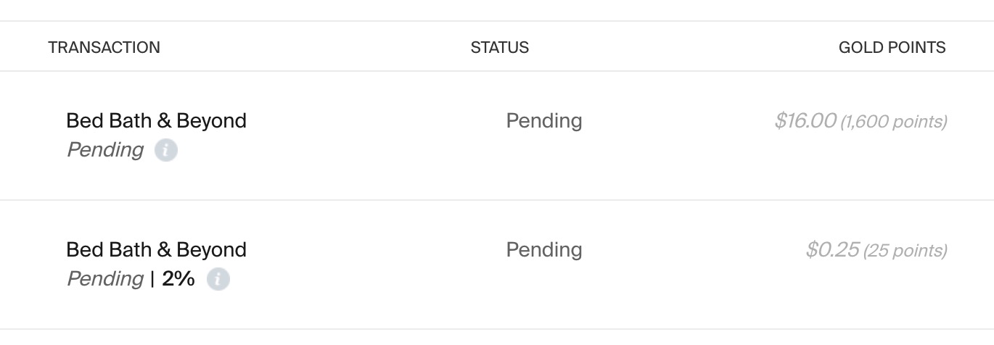Open the second Bed Bath & Beyond transaction

click(x=156, y=249)
